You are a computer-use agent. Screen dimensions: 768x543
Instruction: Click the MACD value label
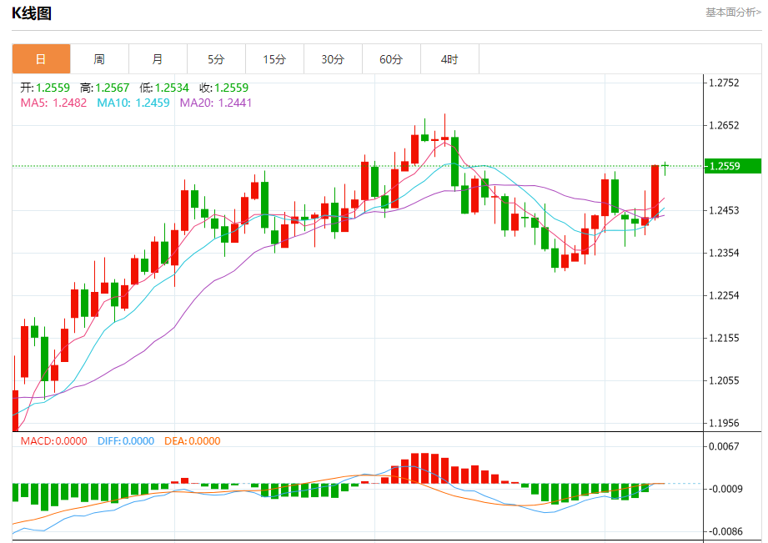(54, 441)
